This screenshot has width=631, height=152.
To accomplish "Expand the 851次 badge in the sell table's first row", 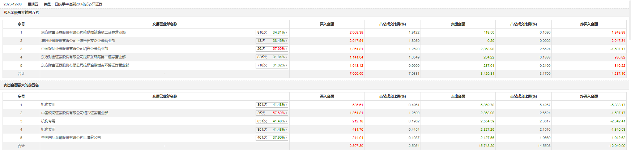I will click(272, 105).
